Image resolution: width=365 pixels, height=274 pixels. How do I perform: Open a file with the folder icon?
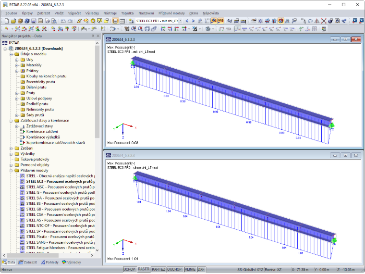coord(13,21)
